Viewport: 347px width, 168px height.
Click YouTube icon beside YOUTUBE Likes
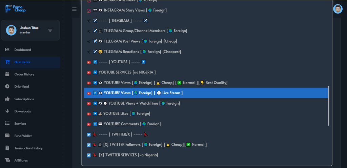(x=89, y=114)
